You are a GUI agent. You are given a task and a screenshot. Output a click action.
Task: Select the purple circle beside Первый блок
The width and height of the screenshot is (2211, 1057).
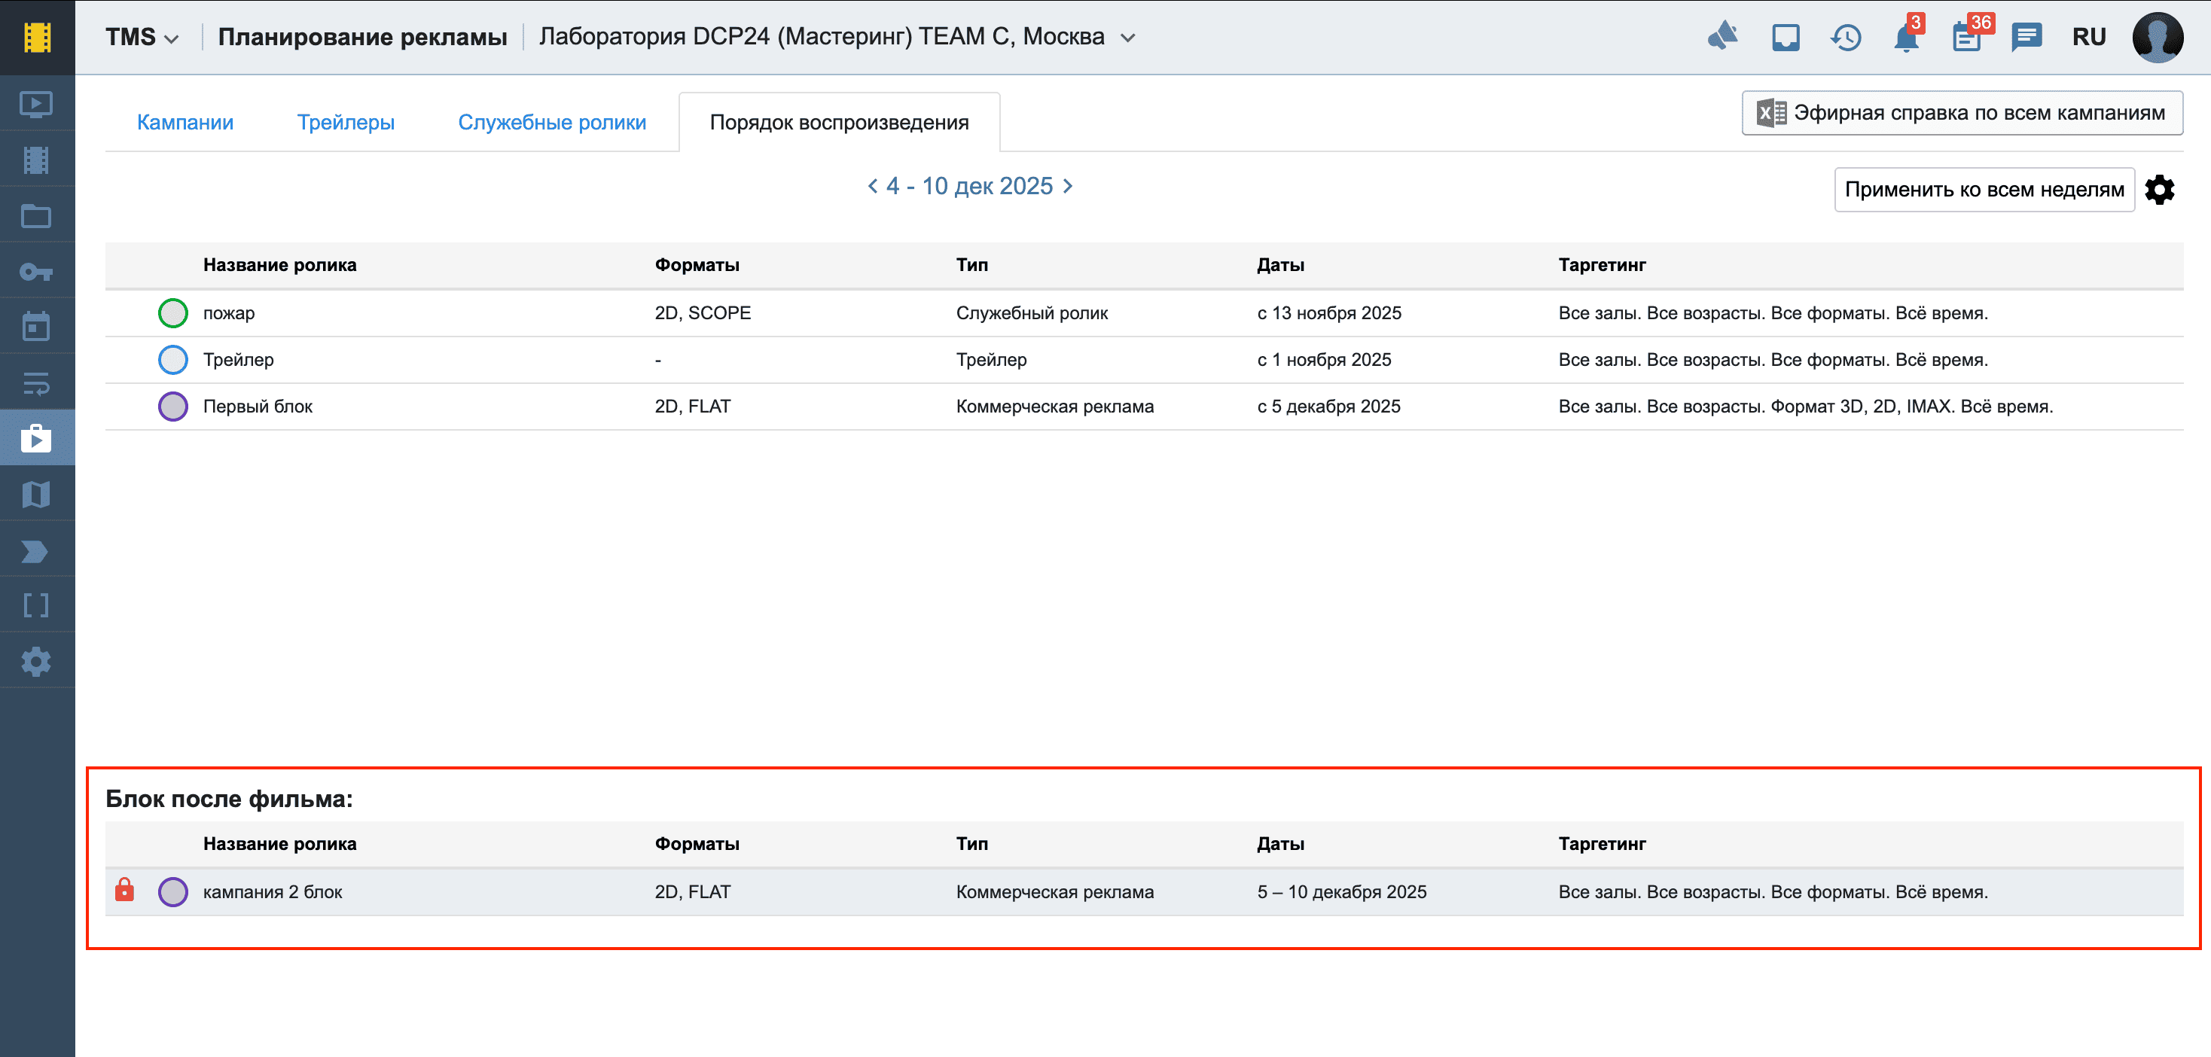point(172,407)
